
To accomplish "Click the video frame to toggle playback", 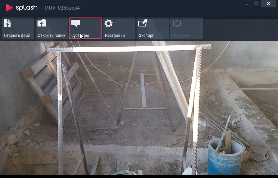I will [x=139, y=108].
